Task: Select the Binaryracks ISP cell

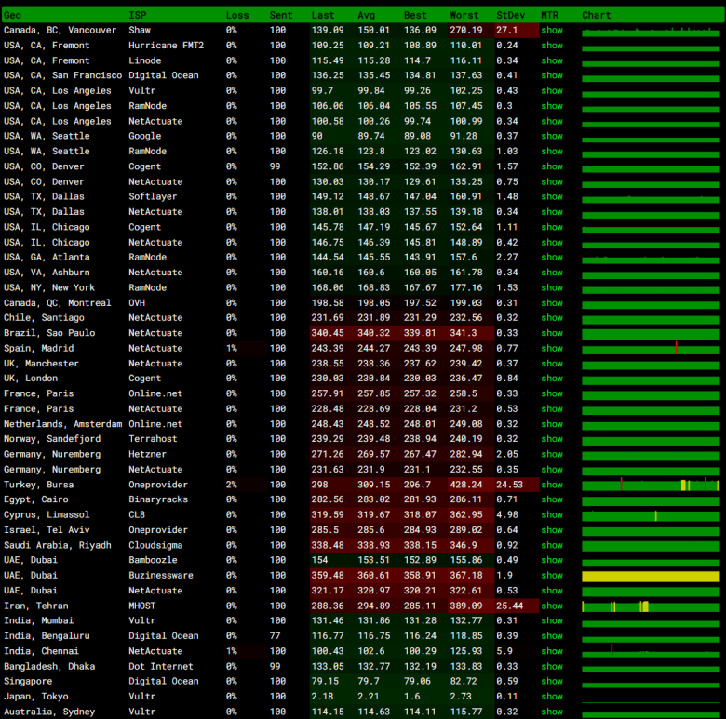Action: click(x=158, y=499)
